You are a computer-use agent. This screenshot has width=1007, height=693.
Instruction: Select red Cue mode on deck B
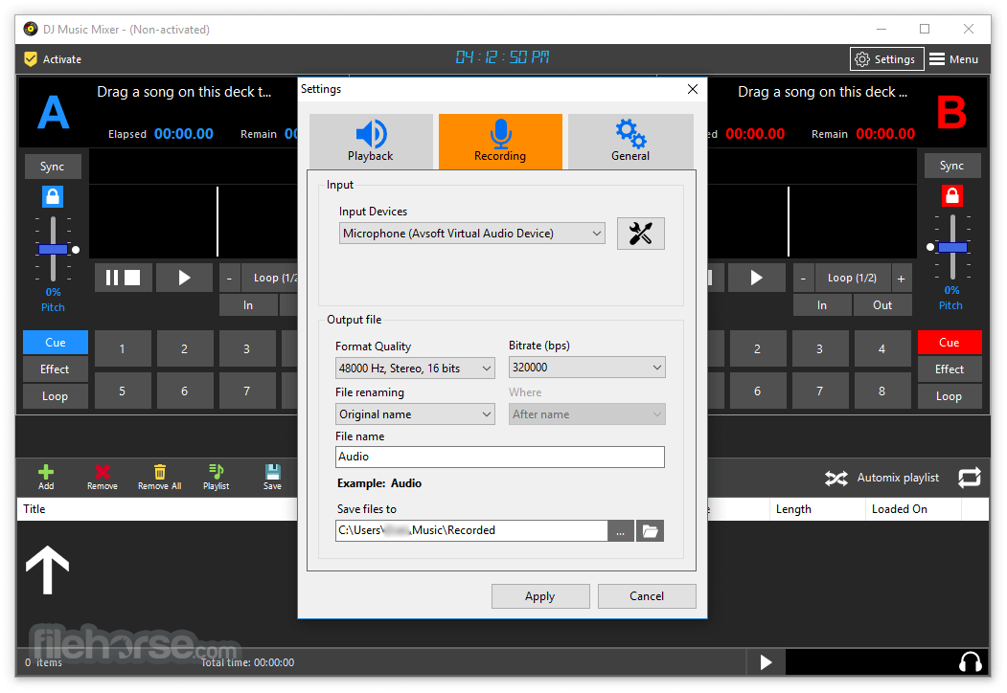950,343
